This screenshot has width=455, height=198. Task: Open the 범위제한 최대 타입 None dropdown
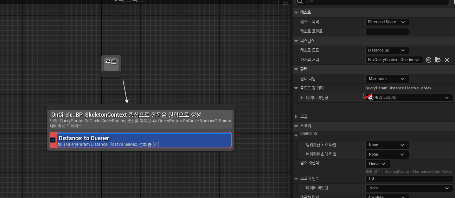click(x=387, y=154)
